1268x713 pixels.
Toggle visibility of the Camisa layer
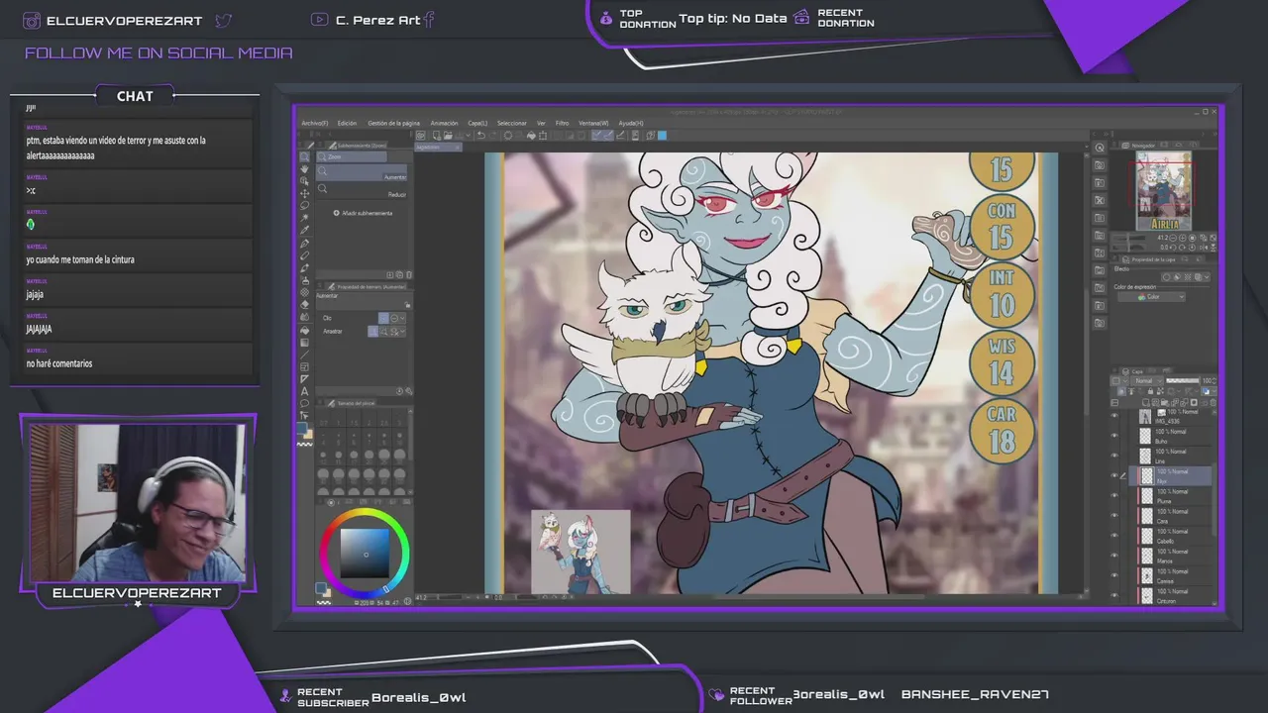(x=1114, y=575)
